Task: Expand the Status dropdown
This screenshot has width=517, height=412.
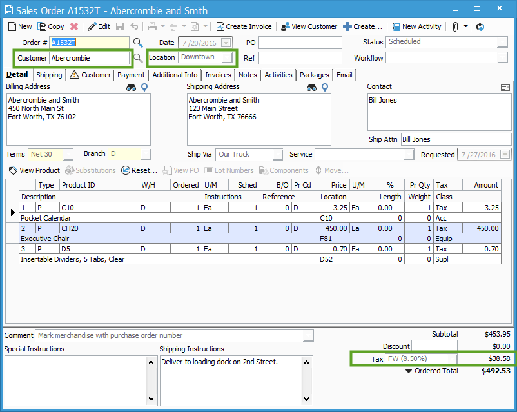Action: tap(502, 42)
